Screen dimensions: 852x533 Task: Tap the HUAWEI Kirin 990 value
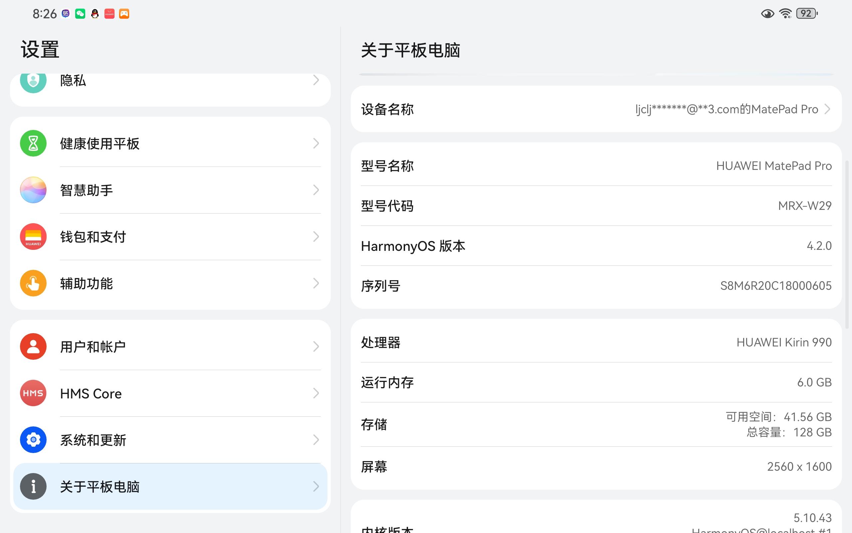pyautogui.click(x=784, y=342)
